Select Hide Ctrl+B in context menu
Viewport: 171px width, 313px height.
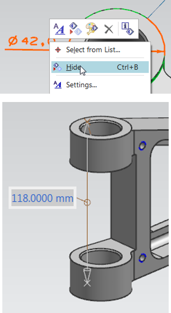100,67
